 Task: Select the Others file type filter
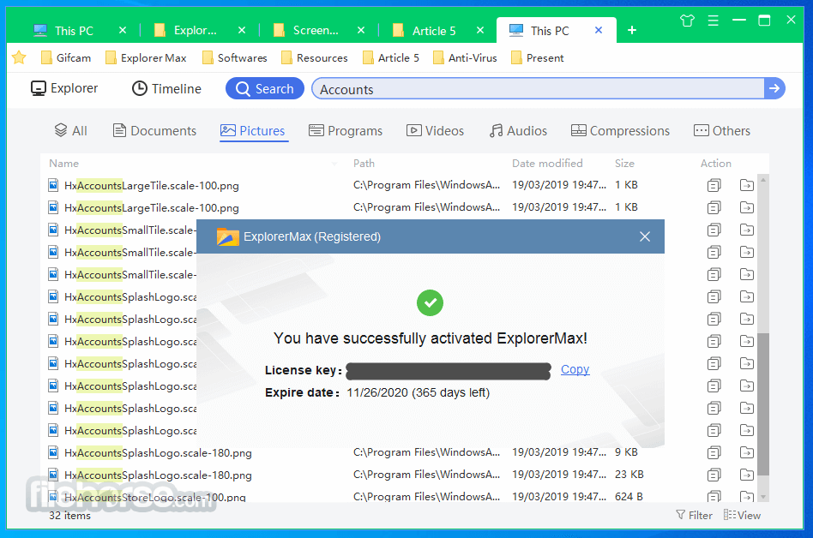tap(722, 131)
